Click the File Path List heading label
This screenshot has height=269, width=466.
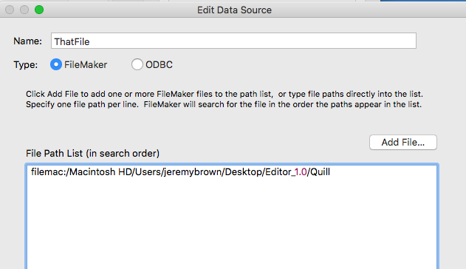92,154
